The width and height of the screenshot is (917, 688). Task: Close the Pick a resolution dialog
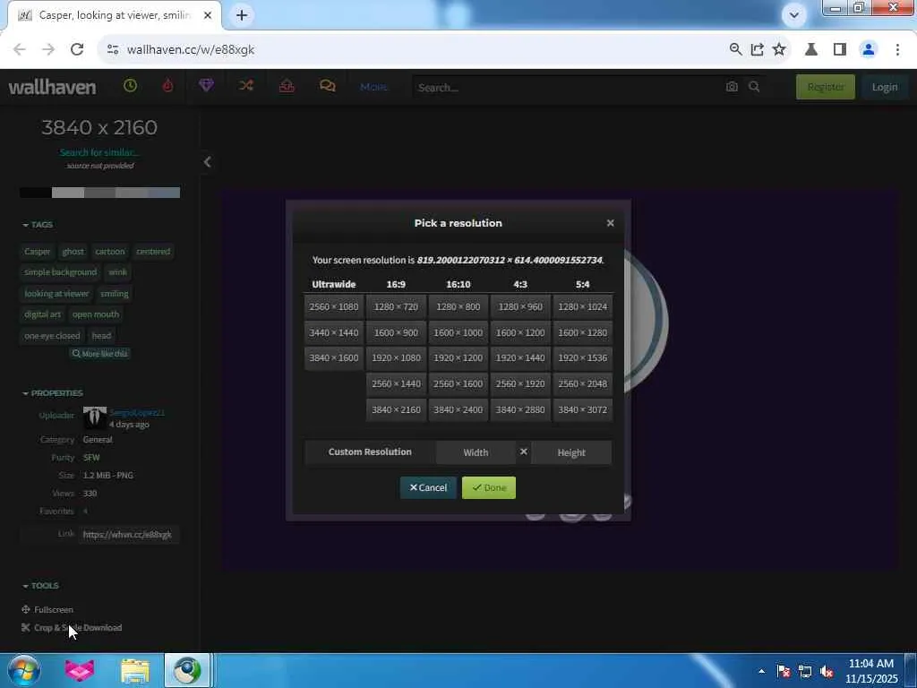pyautogui.click(x=610, y=223)
